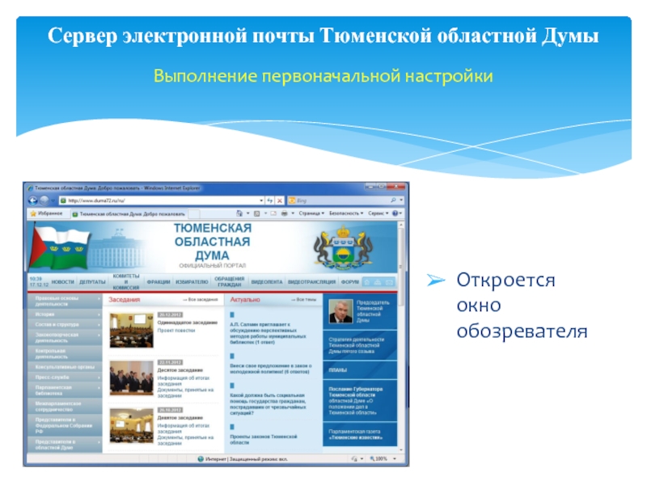Click the Home page icon in command bar

pos(239,213)
